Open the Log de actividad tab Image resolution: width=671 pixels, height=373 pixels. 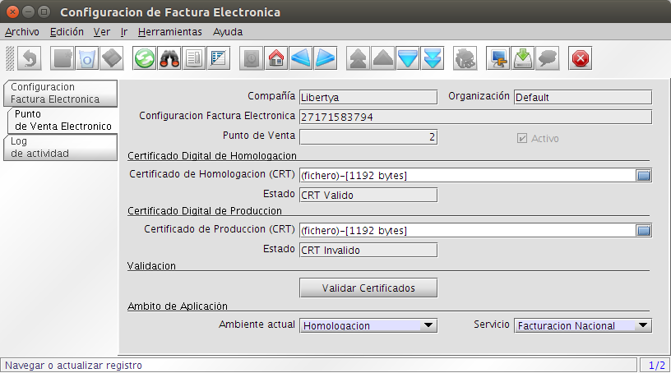click(x=60, y=147)
